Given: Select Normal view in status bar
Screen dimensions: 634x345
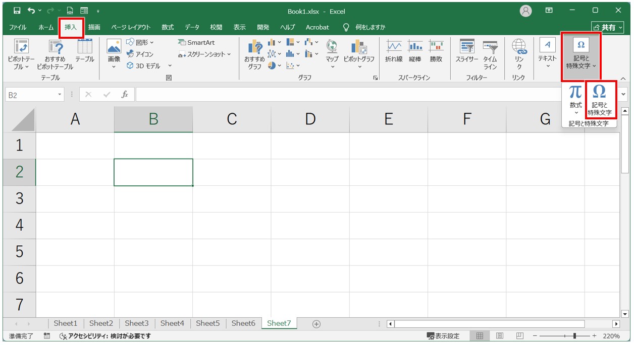Looking at the screenshot, I should [480, 336].
